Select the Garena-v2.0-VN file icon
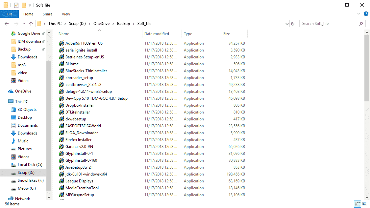Image resolution: width=370 pixels, height=208 pixels. click(62, 146)
